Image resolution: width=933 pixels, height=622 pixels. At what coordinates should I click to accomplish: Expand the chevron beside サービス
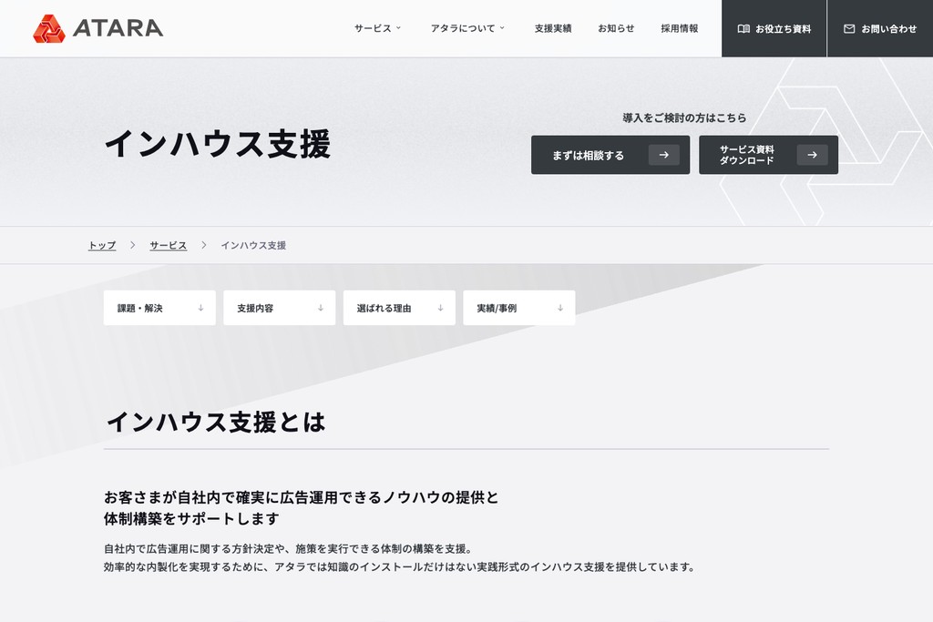(399, 28)
